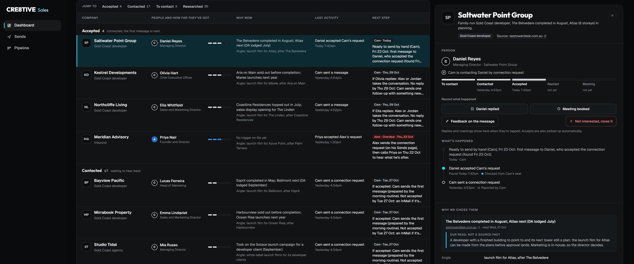This screenshot has width=634, height=264.
Task: Jump to the To contact 3 section
Action: [166, 6]
